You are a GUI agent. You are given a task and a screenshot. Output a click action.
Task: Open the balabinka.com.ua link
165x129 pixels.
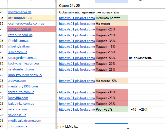pos(21,104)
